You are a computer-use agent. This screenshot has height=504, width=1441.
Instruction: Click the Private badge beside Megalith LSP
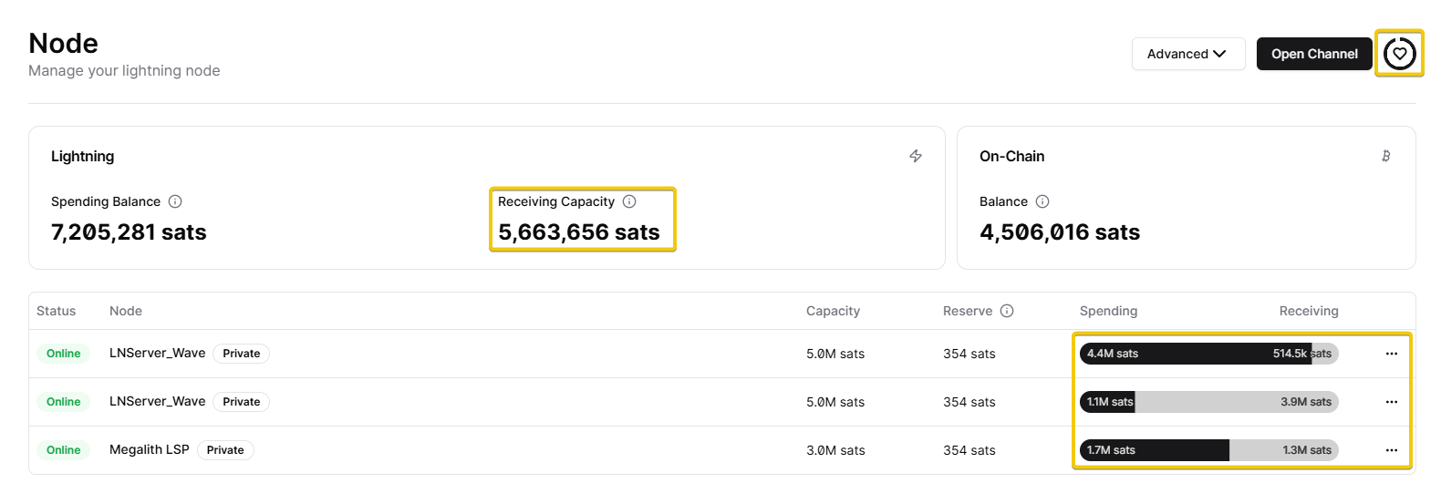[x=225, y=450]
